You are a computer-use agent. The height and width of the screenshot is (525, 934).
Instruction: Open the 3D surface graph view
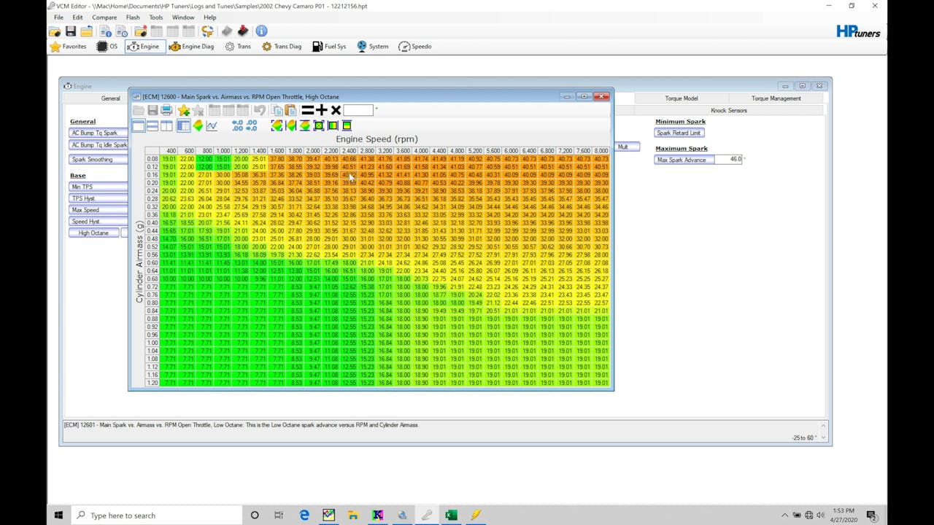coord(198,125)
